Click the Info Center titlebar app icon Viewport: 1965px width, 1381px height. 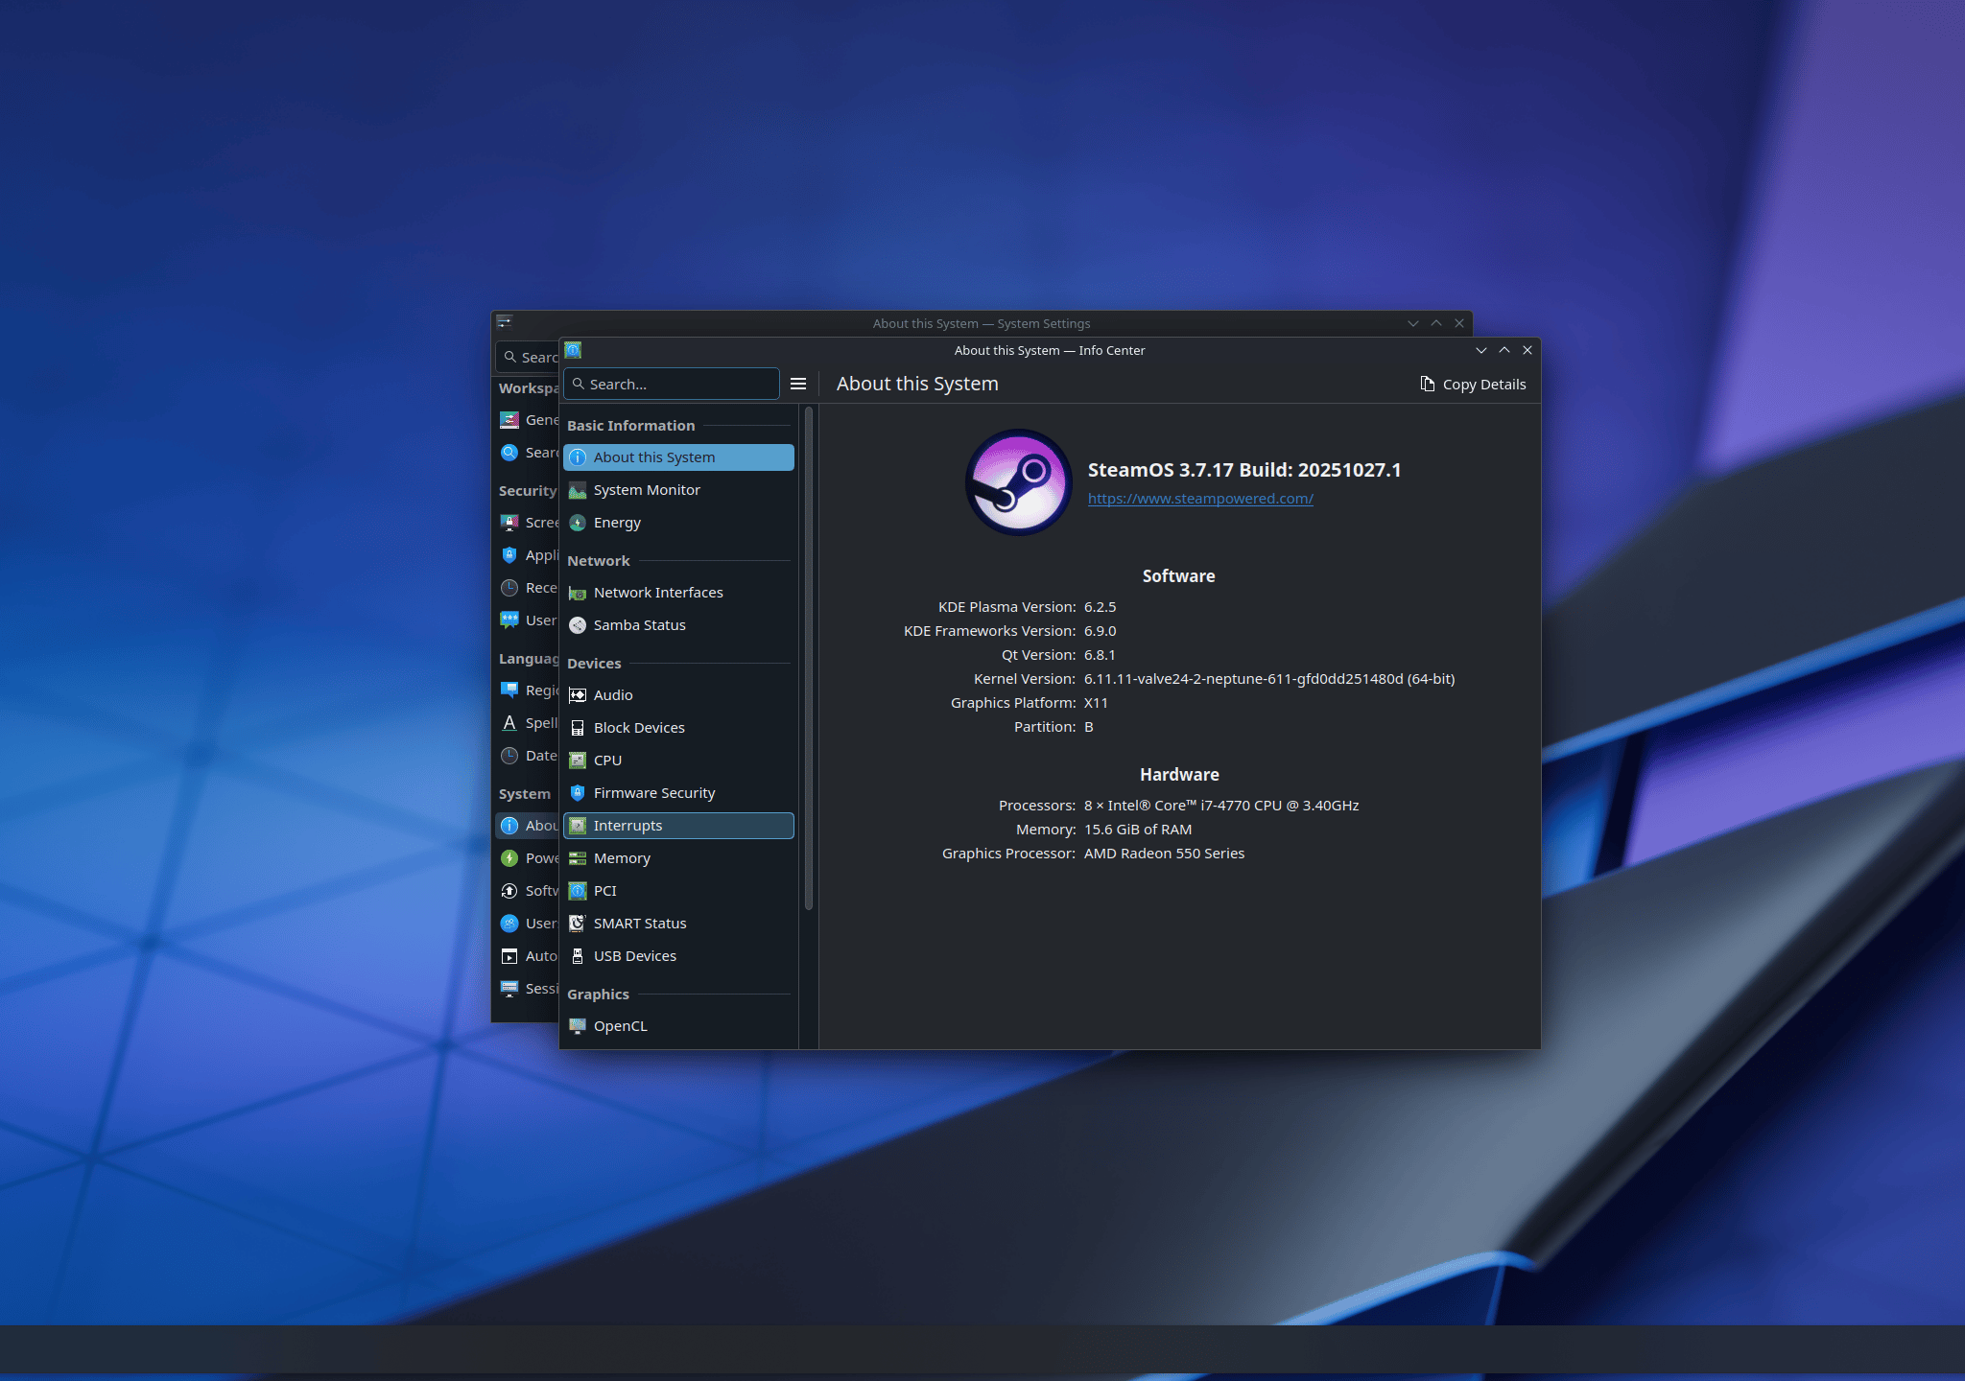[573, 350]
